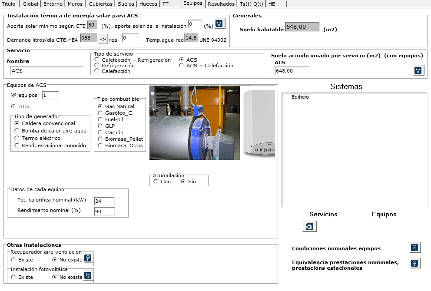Select ACS + Calefacción service type
Image resolution: width=431 pixels, height=291 pixels.
coord(206,66)
